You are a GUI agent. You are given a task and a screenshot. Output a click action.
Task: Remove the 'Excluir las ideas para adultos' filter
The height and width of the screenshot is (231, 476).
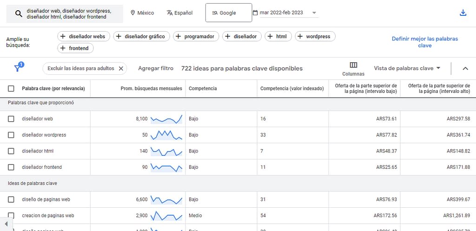121,69
